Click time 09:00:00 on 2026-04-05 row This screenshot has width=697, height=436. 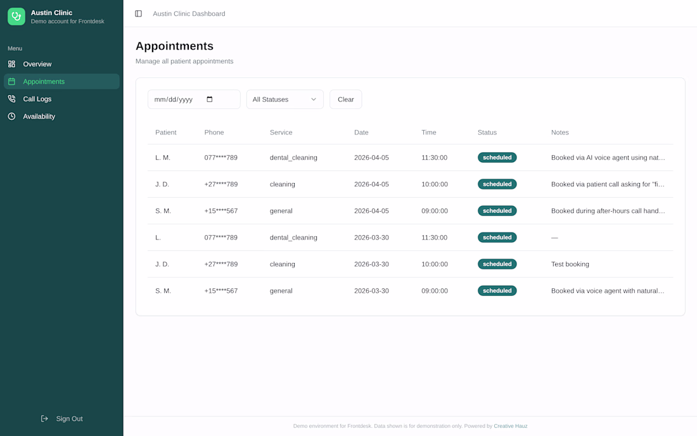pos(435,210)
